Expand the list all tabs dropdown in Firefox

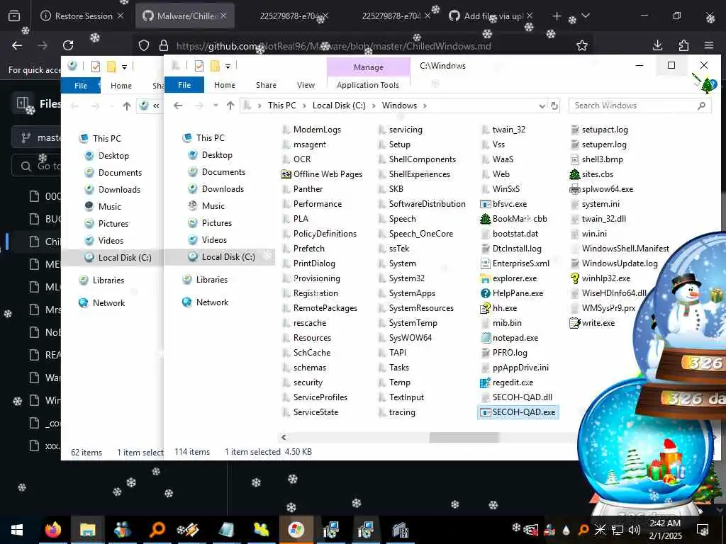[585, 16]
